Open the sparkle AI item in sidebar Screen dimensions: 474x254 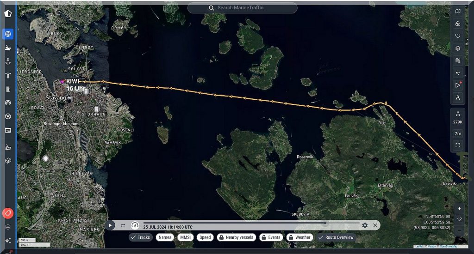[x=8, y=241]
